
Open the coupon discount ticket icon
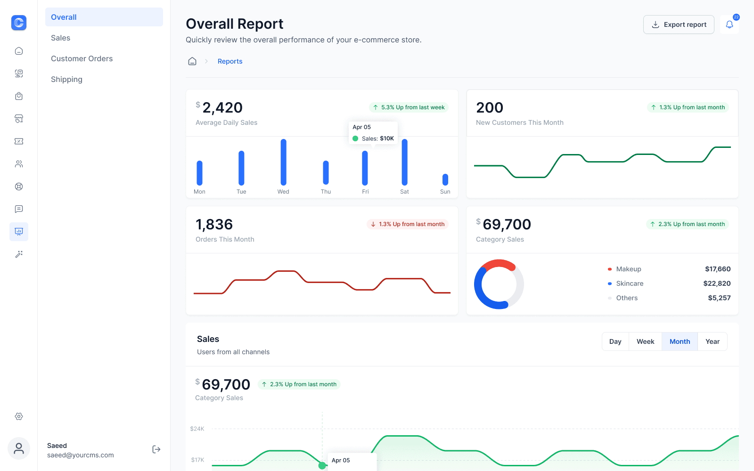pos(19,141)
